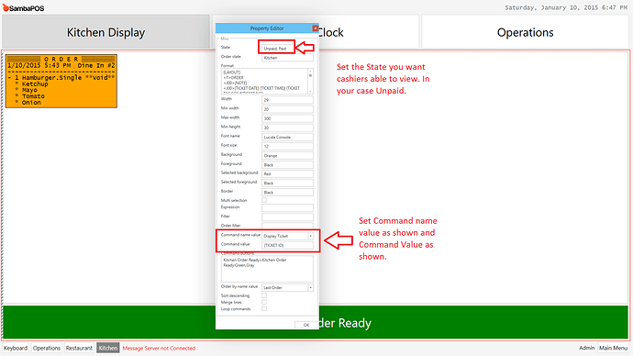Open the Order by name value dropdown
This screenshot has height=356, width=633.
point(310,287)
